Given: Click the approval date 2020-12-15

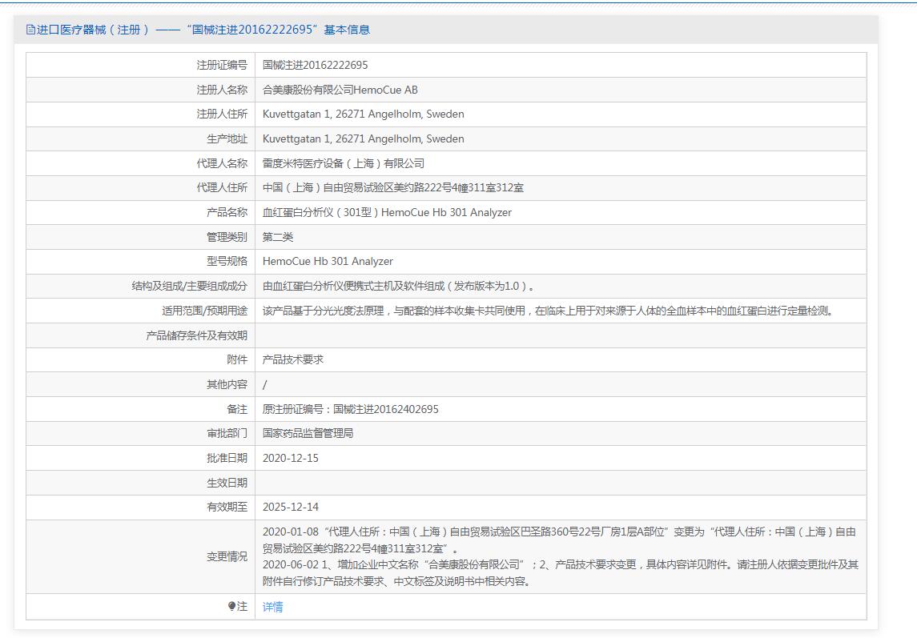Looking at the screenshot, I should pos(290,458).
